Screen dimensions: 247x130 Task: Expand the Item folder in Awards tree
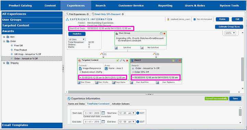(4, 37)
